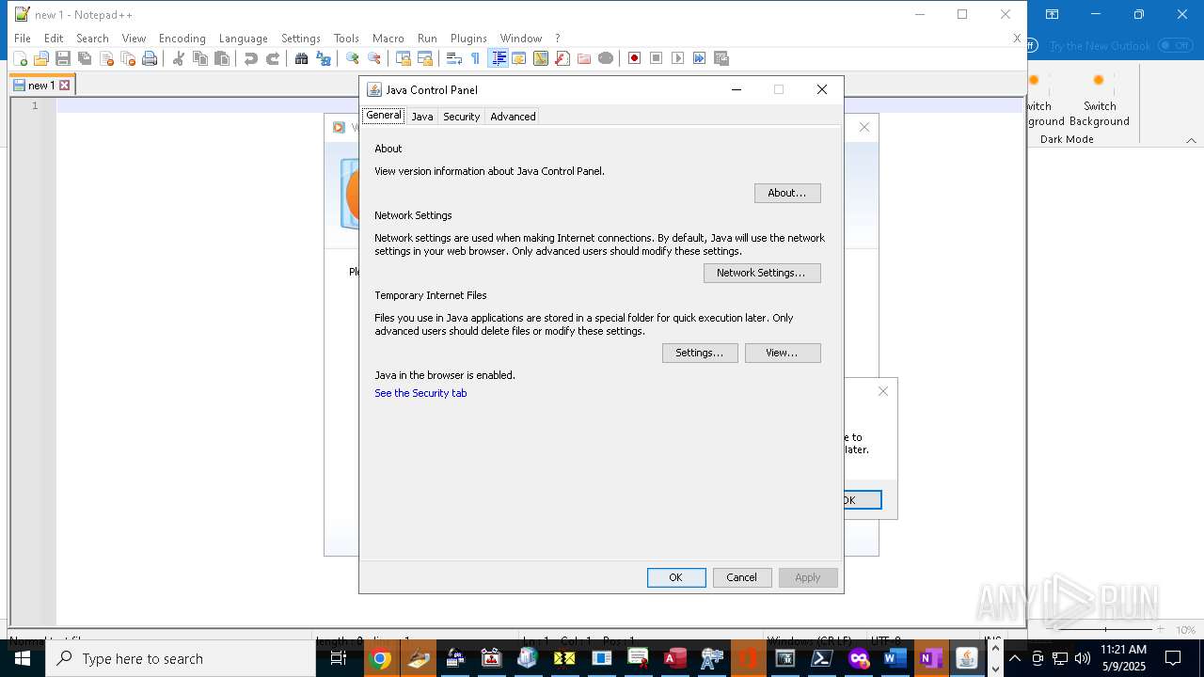The image size is (1204, 677).
Task: Collapse the Outlook ribbon chevron
Action: (1191, 140)
